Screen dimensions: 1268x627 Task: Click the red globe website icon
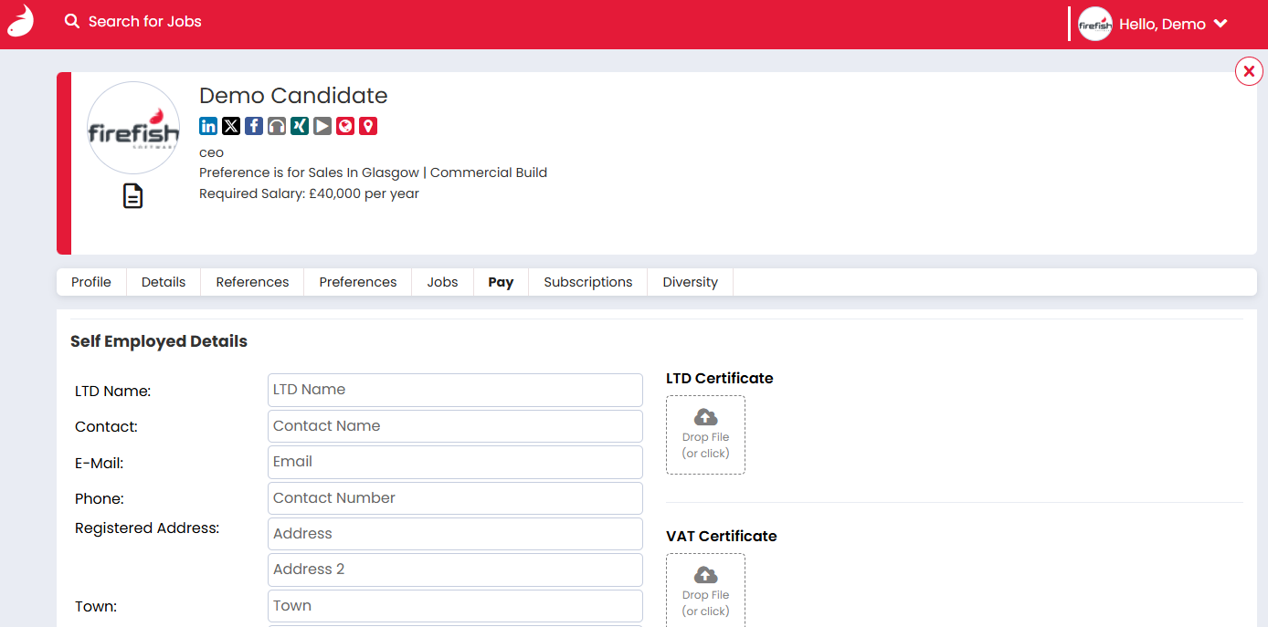click(x=345, y=126)
